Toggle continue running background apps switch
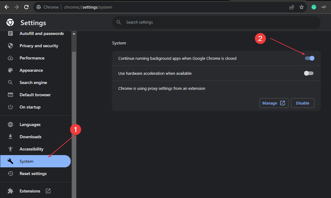331x198 pixels. [310, 58]
